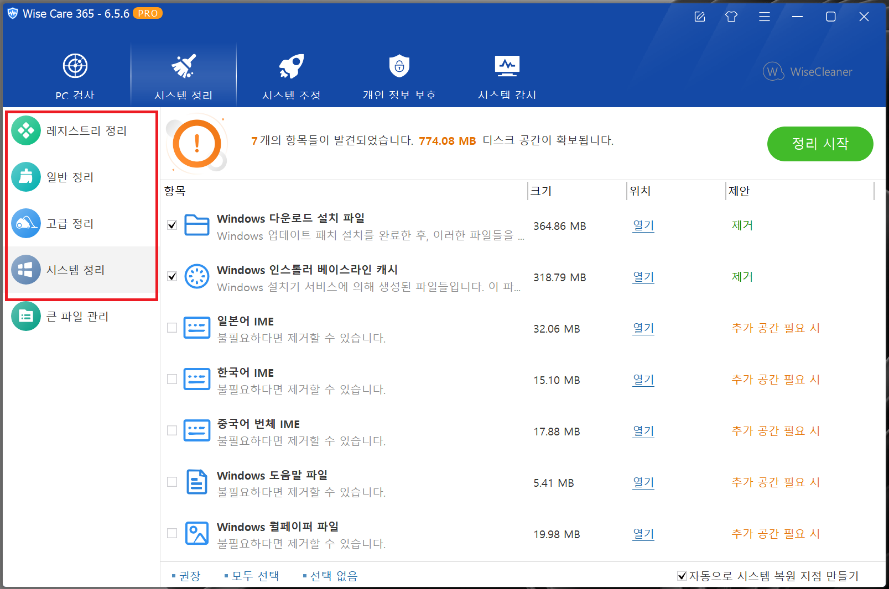Open location of Windows 월페이퍼 파일

pos(643,534)
